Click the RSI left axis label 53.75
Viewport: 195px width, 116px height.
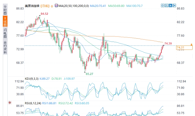[20, 113]
